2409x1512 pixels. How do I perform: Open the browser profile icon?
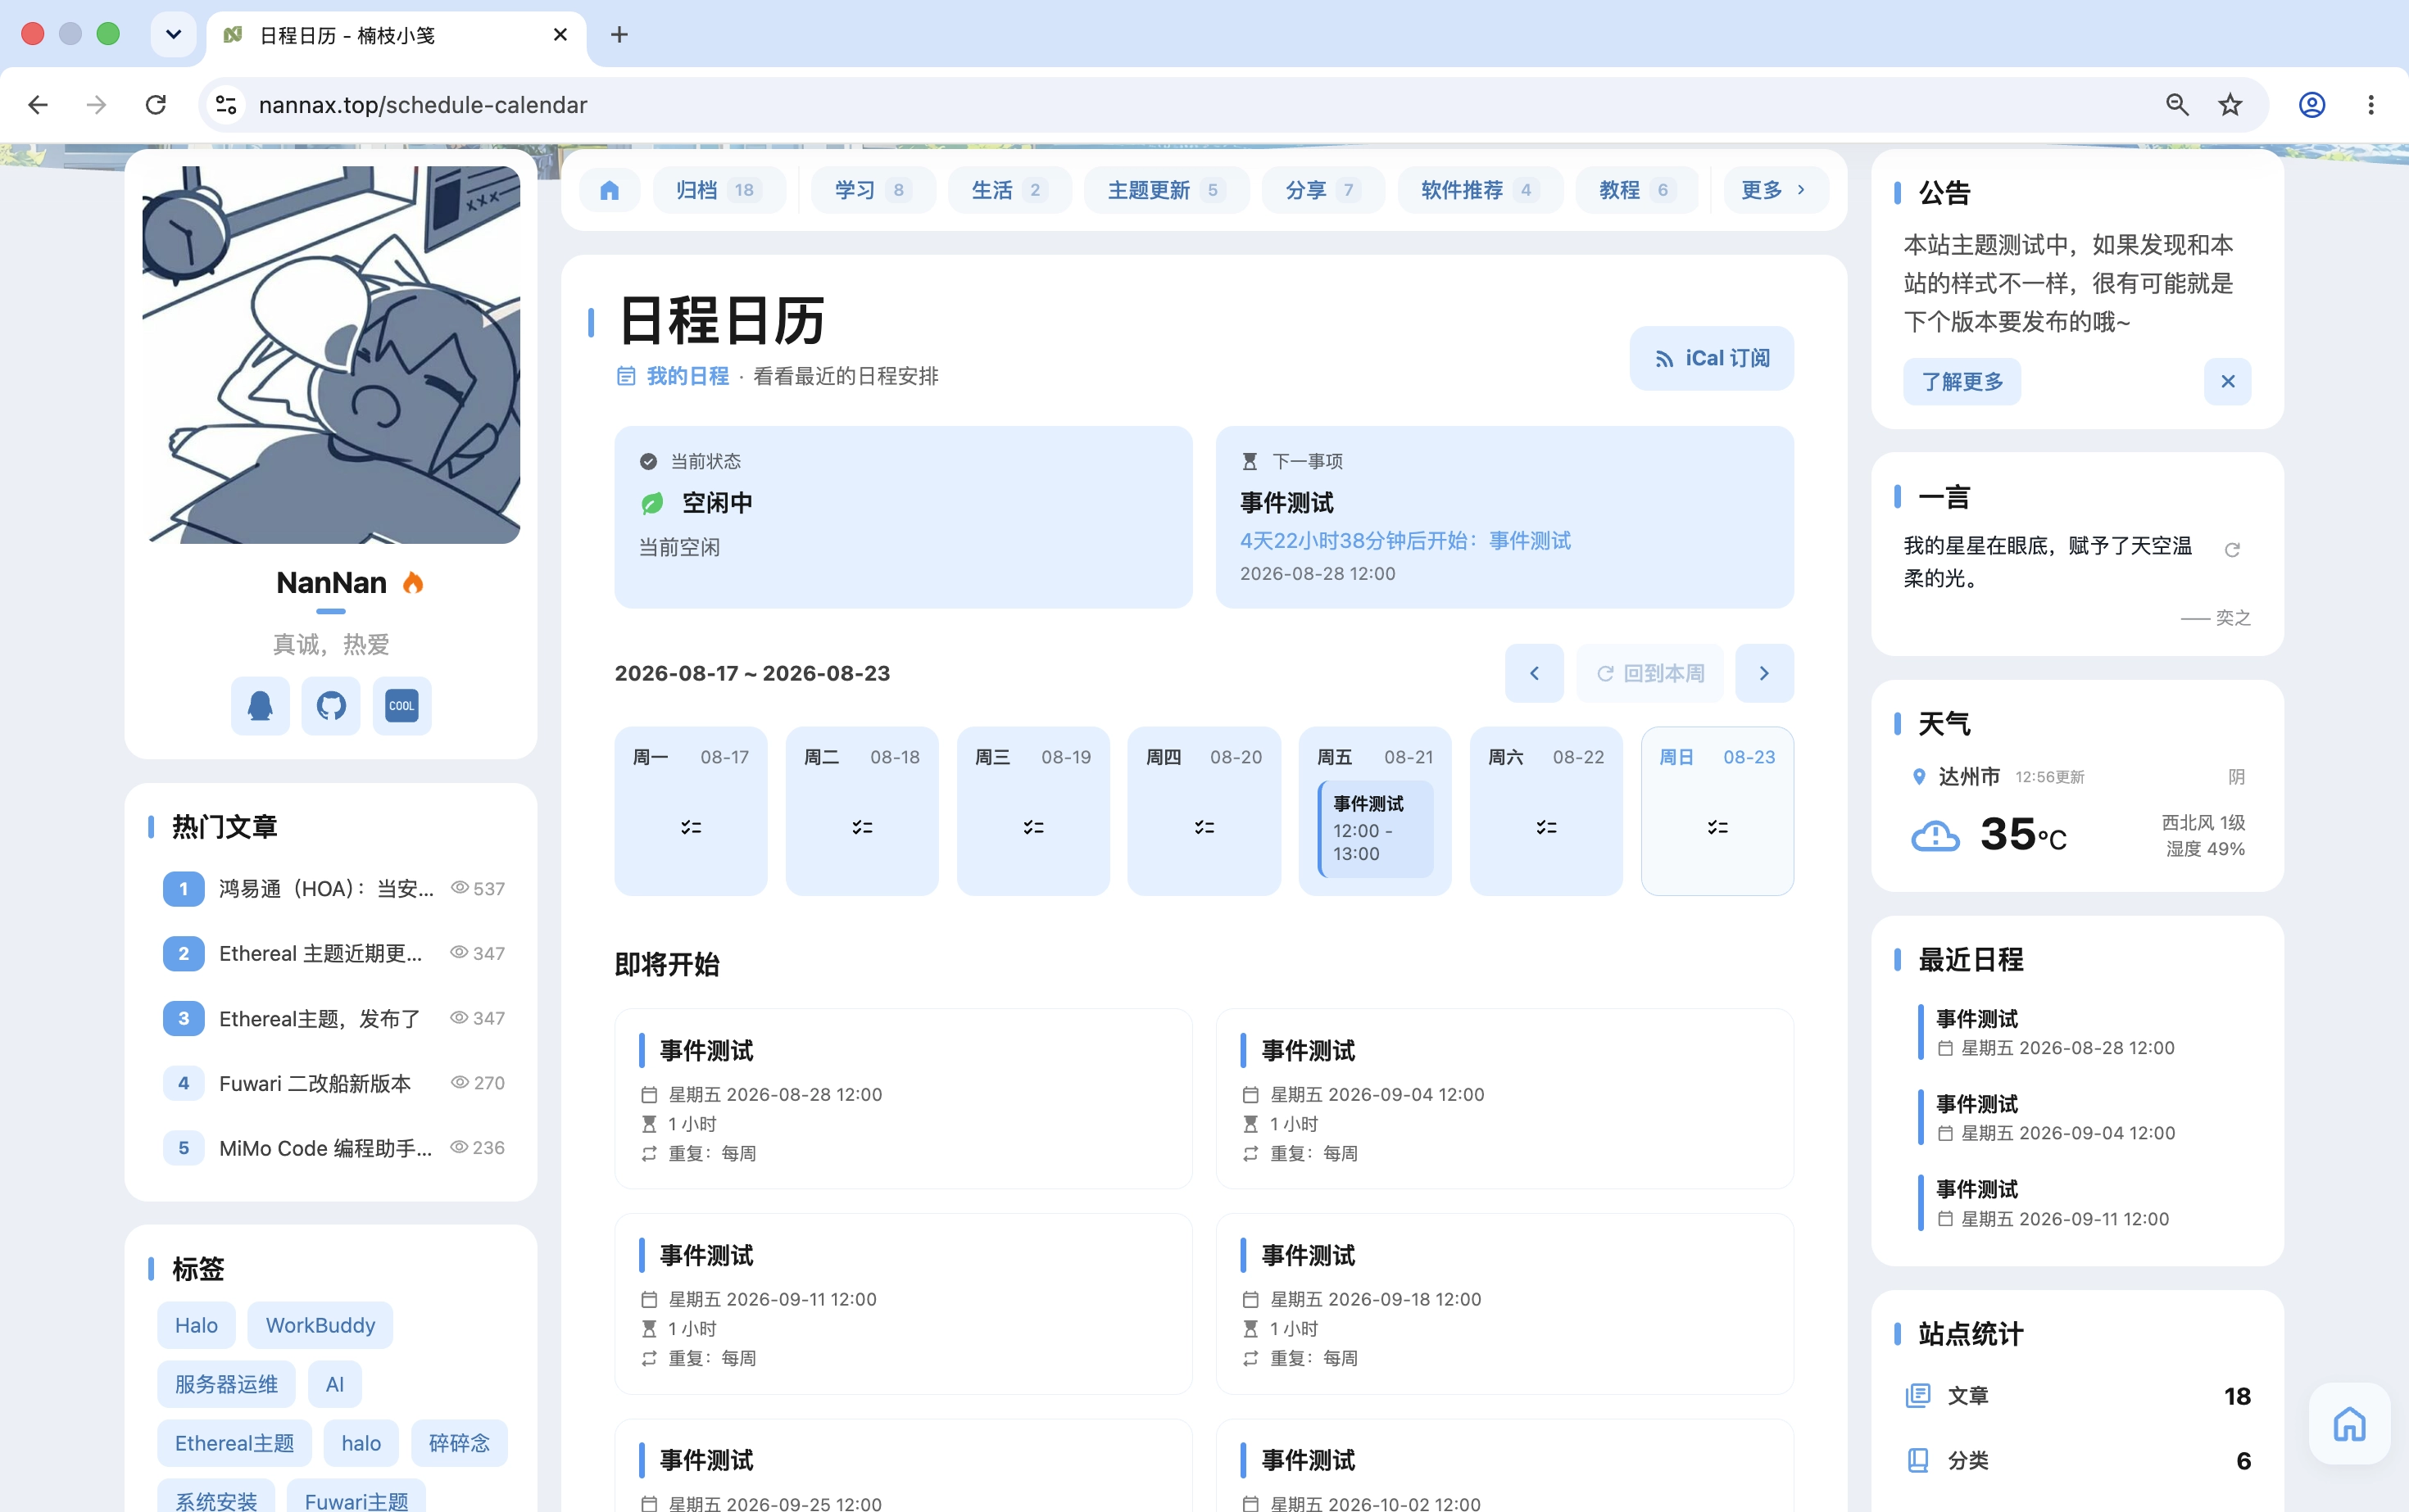point(2312,105)
